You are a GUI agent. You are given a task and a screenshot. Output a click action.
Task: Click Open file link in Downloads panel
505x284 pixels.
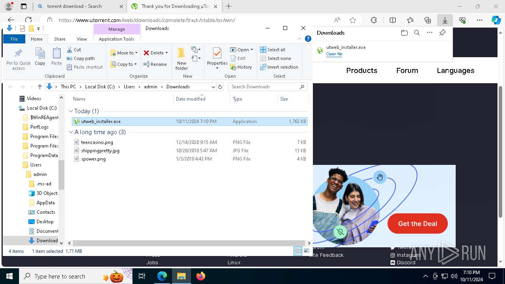(334, 54)
